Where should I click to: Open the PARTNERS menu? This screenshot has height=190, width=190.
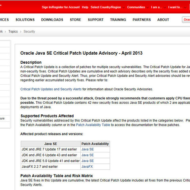tap(142, 20)
